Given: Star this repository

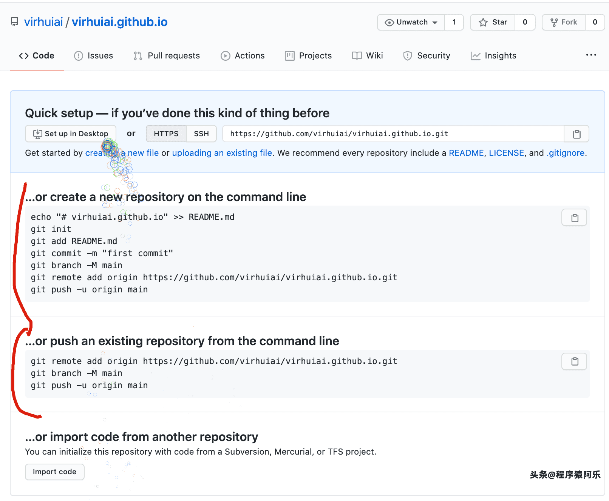Looking at the screenshot, I should point(493,22).
